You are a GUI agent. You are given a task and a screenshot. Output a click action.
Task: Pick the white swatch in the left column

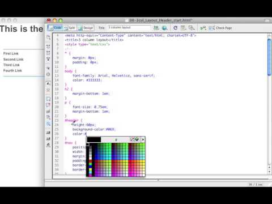(x=90, y=158)
